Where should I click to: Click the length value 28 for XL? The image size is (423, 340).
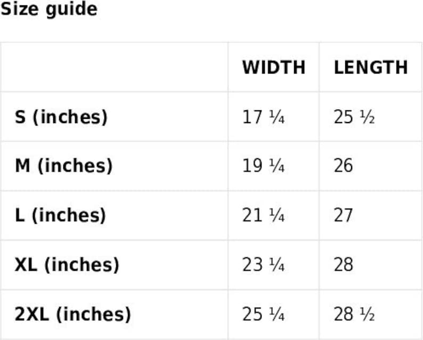(x=344, y=265)
